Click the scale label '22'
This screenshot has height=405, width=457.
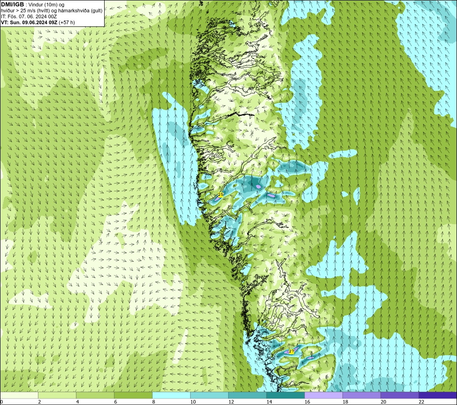tap(421, 402)
